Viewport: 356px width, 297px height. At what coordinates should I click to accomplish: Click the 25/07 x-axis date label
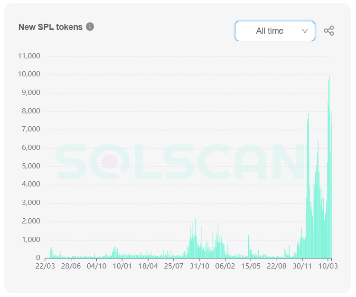[174, 266]
